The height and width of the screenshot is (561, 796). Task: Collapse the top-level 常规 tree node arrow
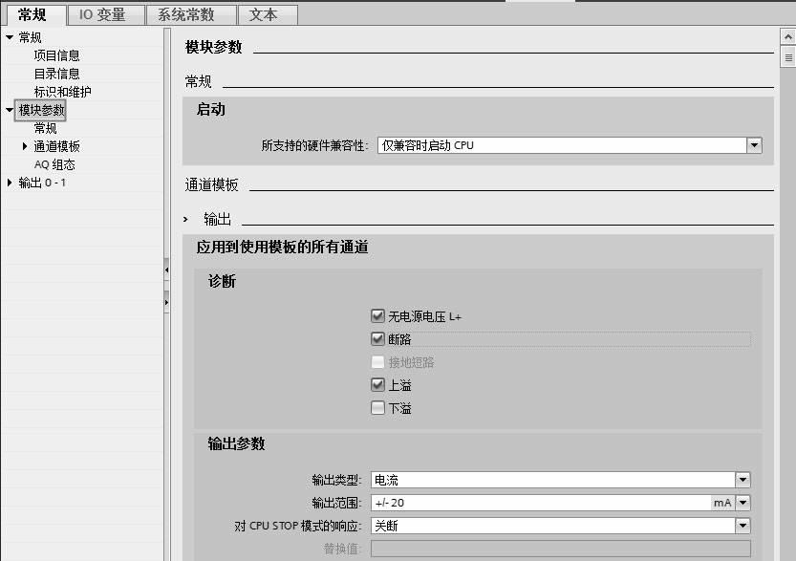(10, 37)
